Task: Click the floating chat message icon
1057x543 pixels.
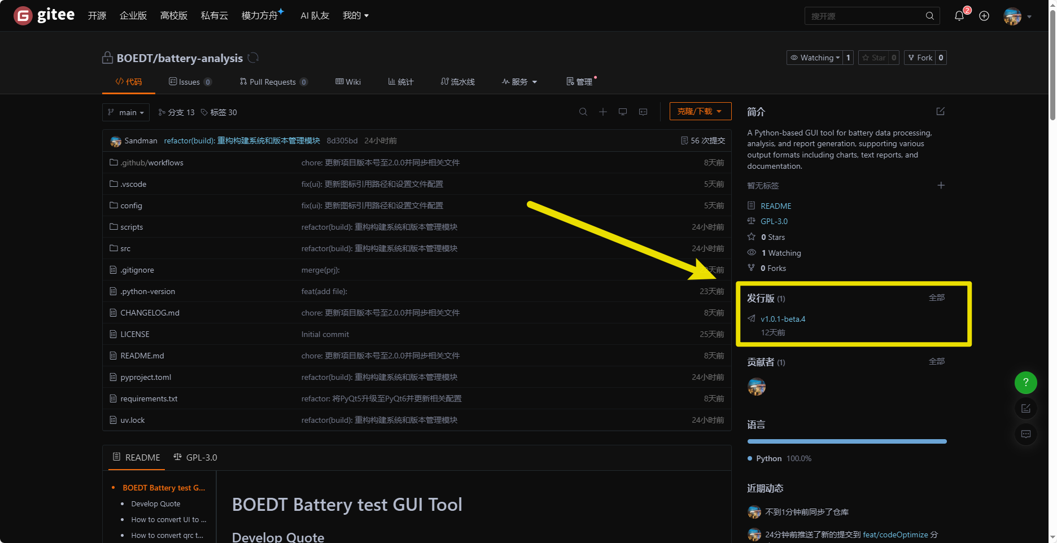Action: (x=1026, y=434)
